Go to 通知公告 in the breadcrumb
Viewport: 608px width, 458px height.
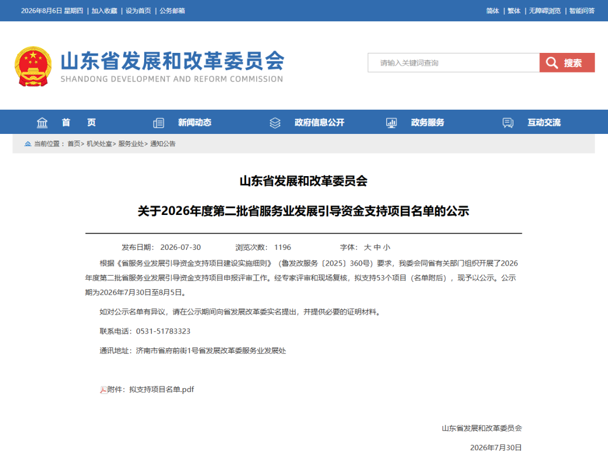(163, 143)
